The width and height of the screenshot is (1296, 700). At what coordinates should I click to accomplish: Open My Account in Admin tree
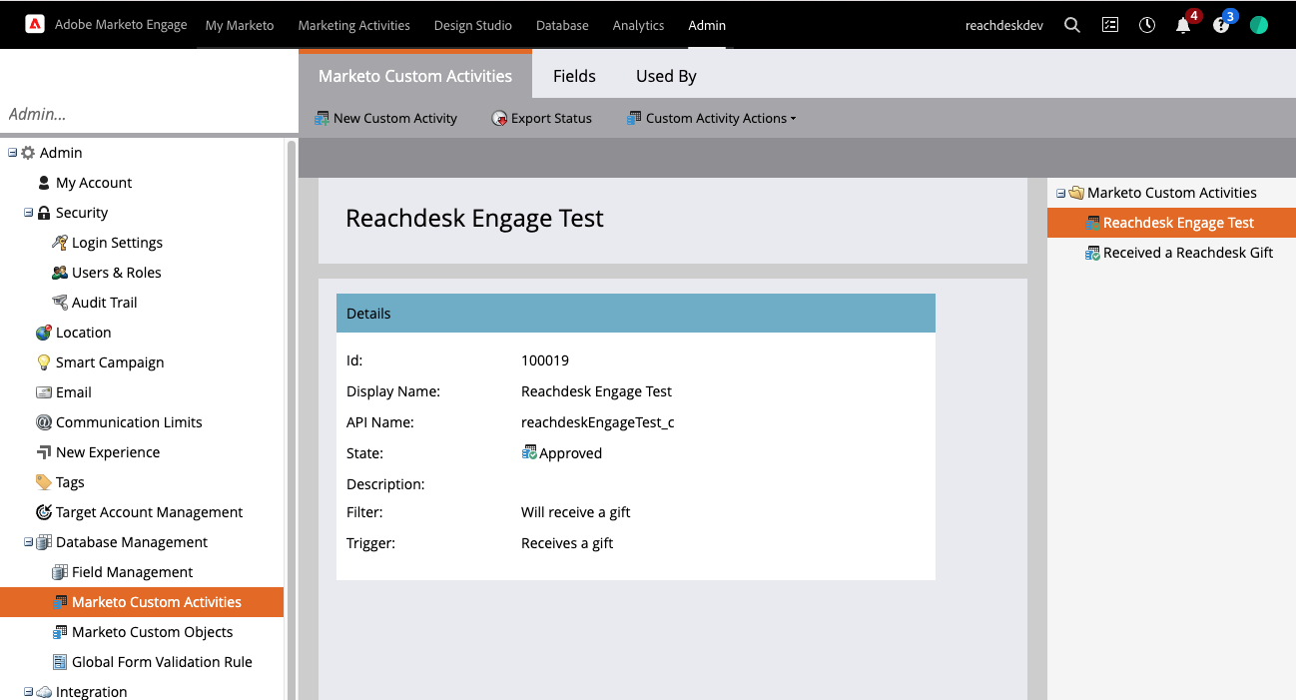coord(94,183)
